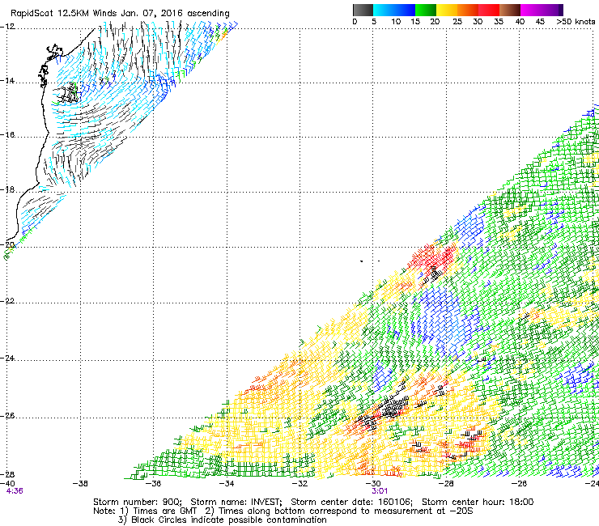599x526 pixels.
Task: Click 'Jan. 07, 2016 ascending' in the title
Action: pyautogui.click(x=175, y=14)
